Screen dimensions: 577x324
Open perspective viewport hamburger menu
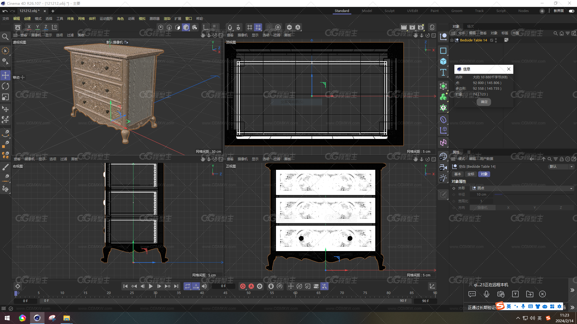click(15, 35)
